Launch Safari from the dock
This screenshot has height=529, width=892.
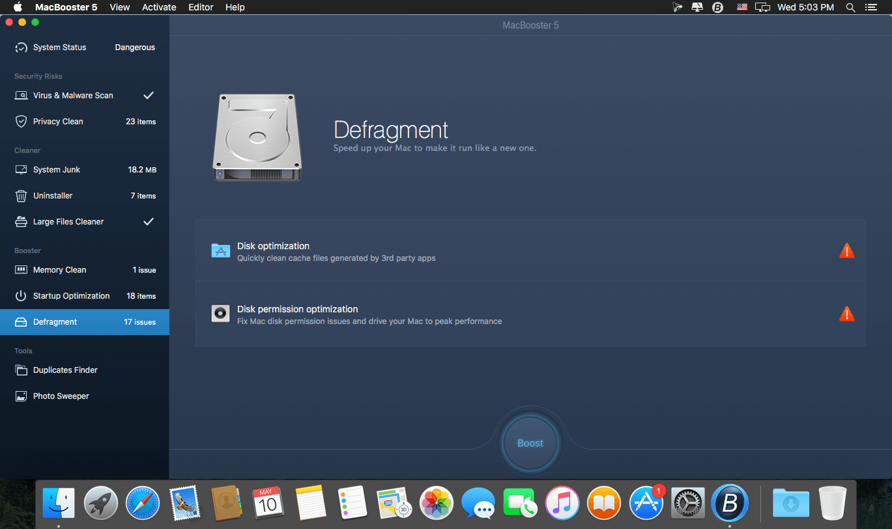142,503
